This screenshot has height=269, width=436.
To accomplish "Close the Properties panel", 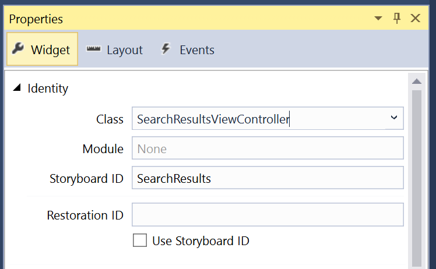I will [x=416, y=19].
